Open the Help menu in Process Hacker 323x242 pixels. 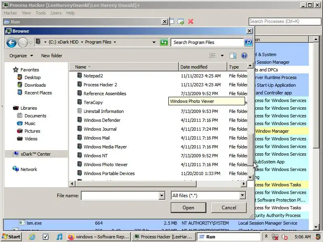click(70, 13)
